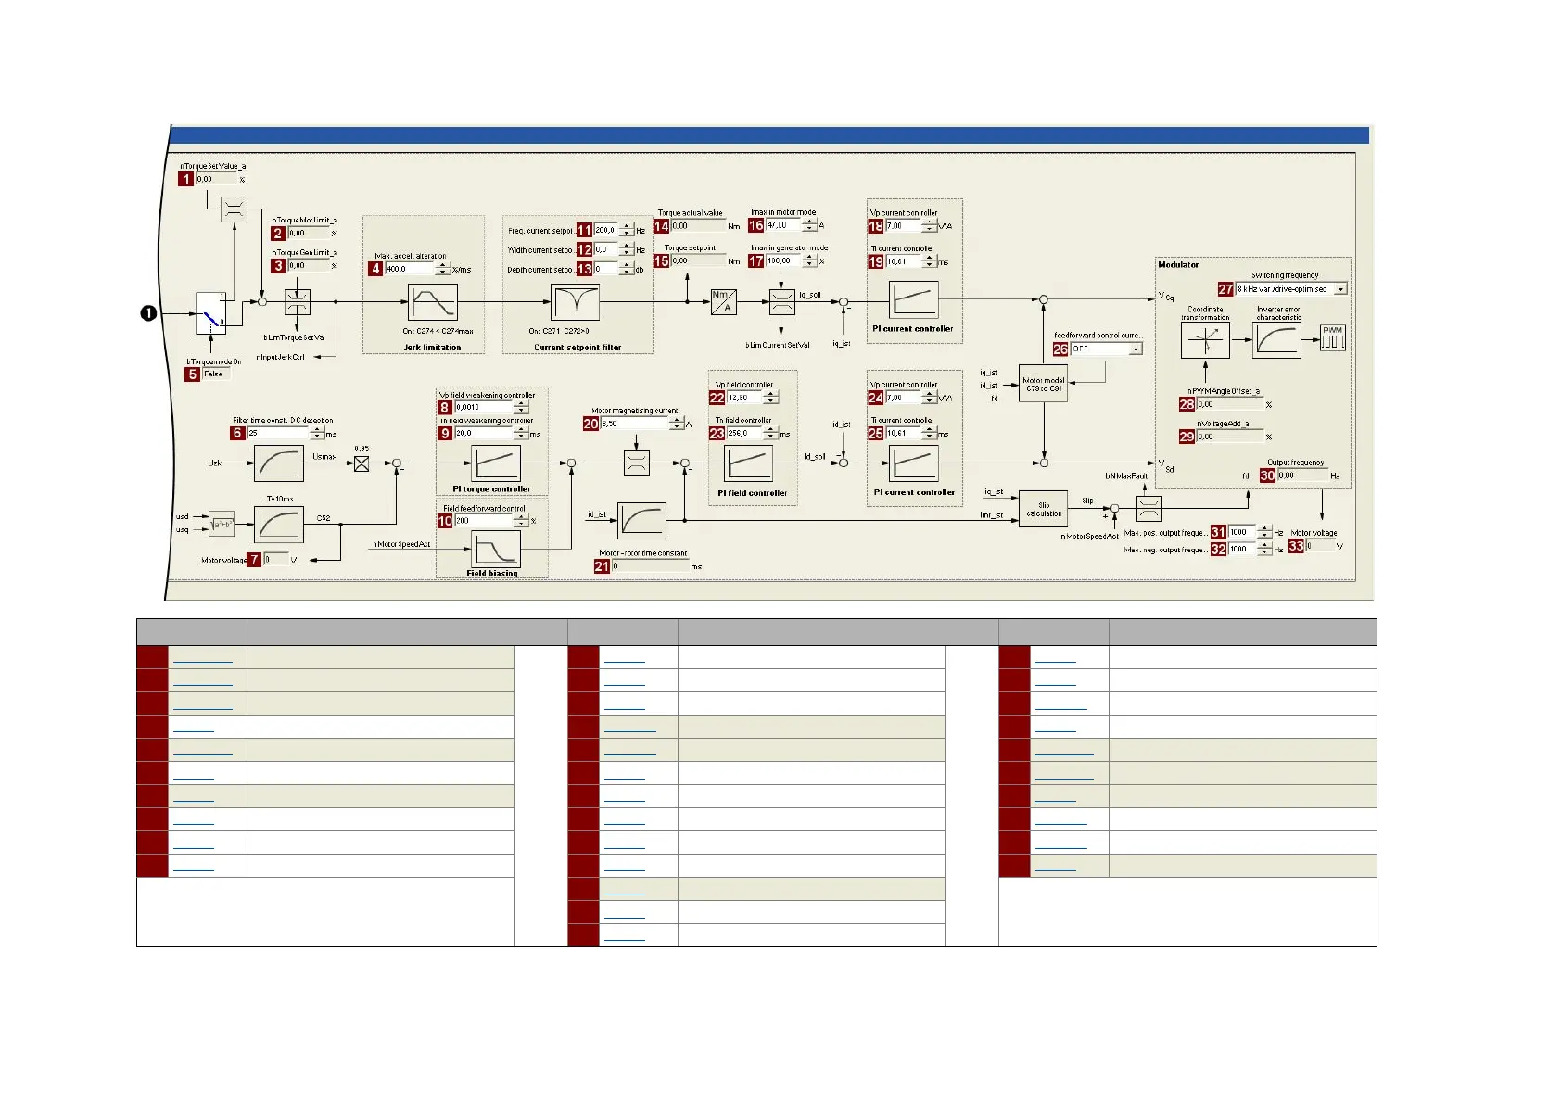Click the limiter block below bNMaxFault
This screenshot has width=1561, height=1103.
pos(1149,509)
